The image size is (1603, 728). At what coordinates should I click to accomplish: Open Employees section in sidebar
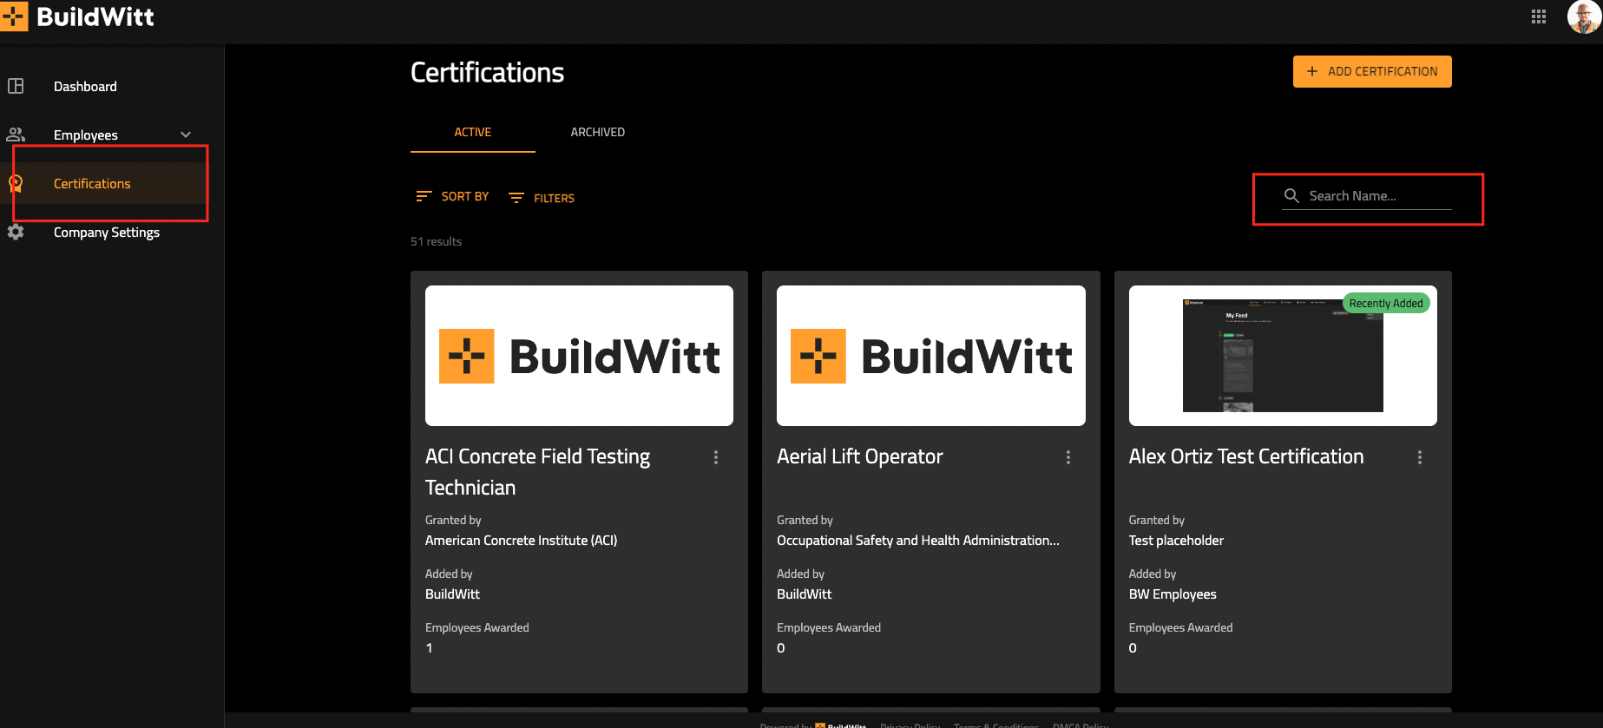[x=86, y=135]
